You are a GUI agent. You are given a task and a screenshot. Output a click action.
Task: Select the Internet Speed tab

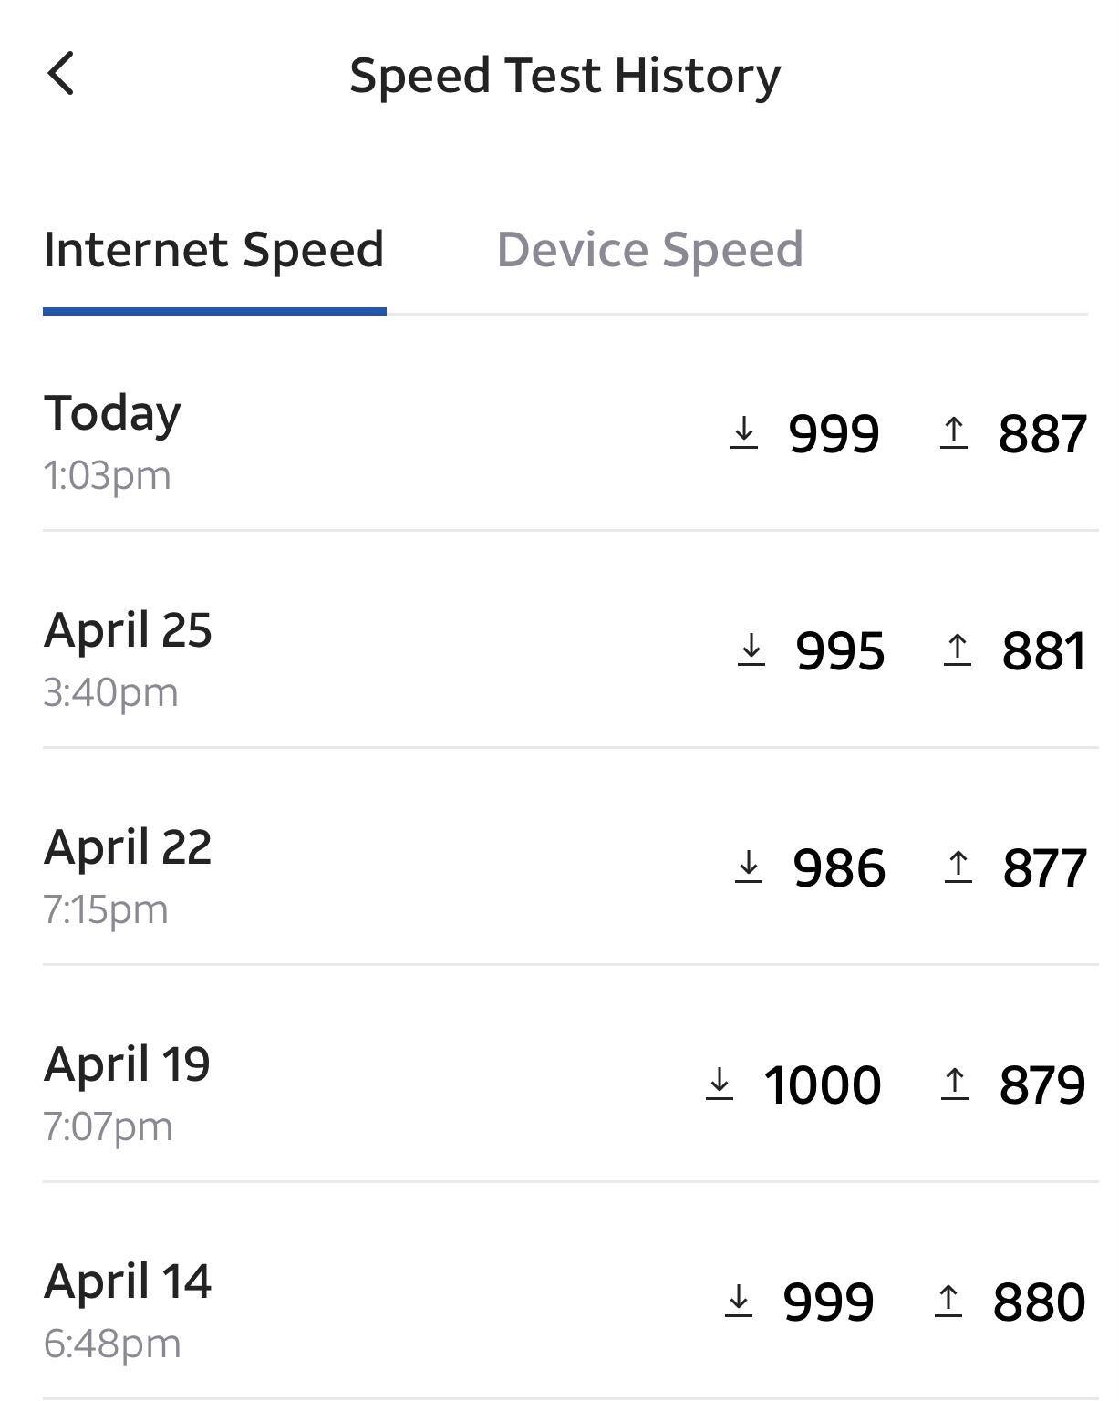[213, 250]
